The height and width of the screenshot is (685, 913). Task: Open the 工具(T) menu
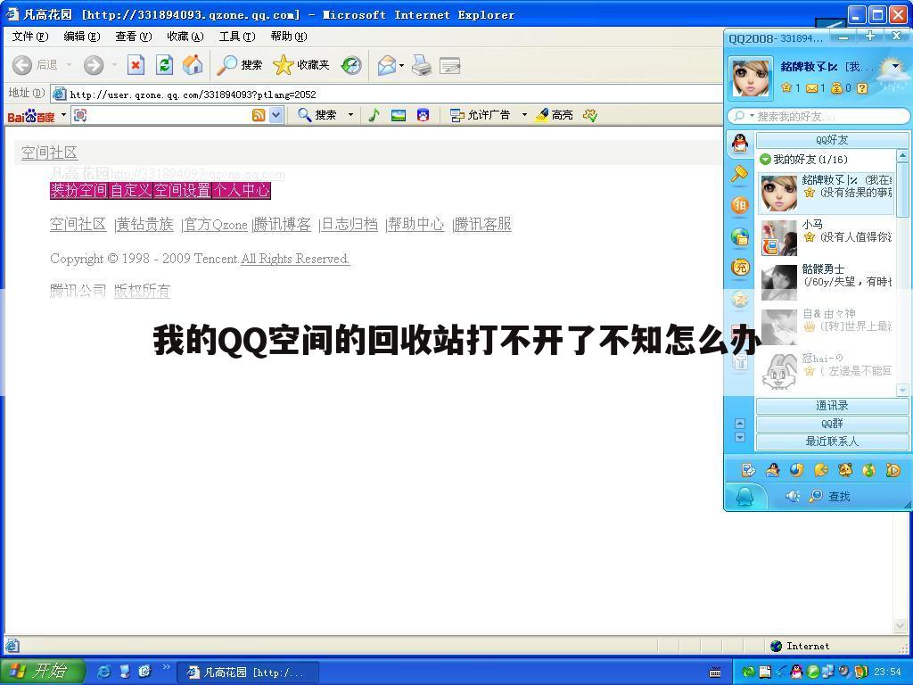[236, 37]
